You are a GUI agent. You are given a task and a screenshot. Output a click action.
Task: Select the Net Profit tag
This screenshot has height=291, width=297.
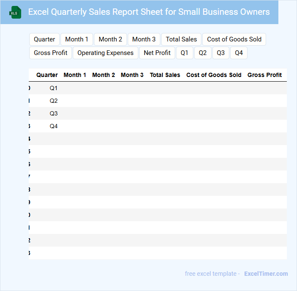click(x=157, y=53)
